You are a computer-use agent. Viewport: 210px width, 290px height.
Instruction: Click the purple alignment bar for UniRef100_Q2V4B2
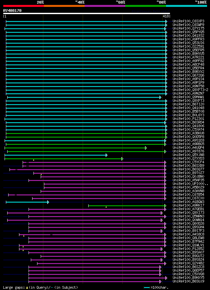(x=102, y=263)
